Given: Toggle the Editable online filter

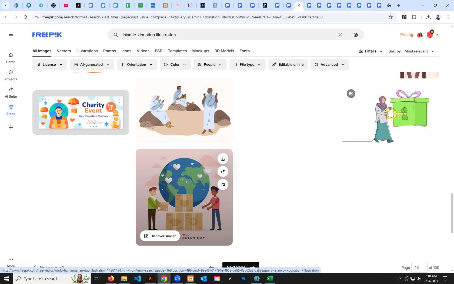Looking at the screenshot, I should 288,64.
